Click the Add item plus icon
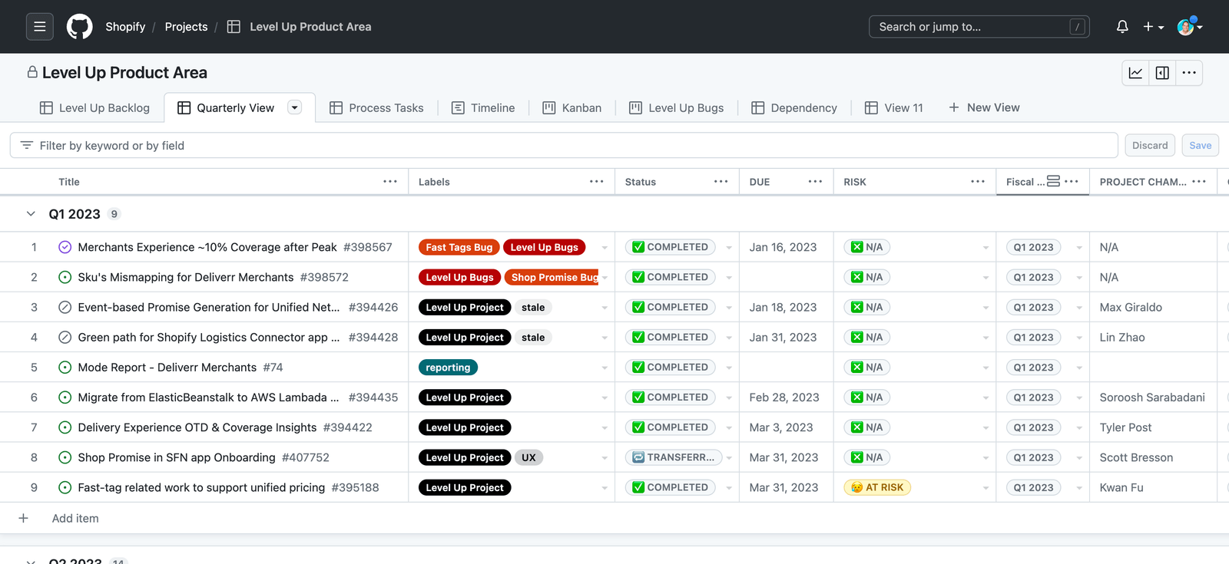The image size is (1229, 564). [24, 519]
